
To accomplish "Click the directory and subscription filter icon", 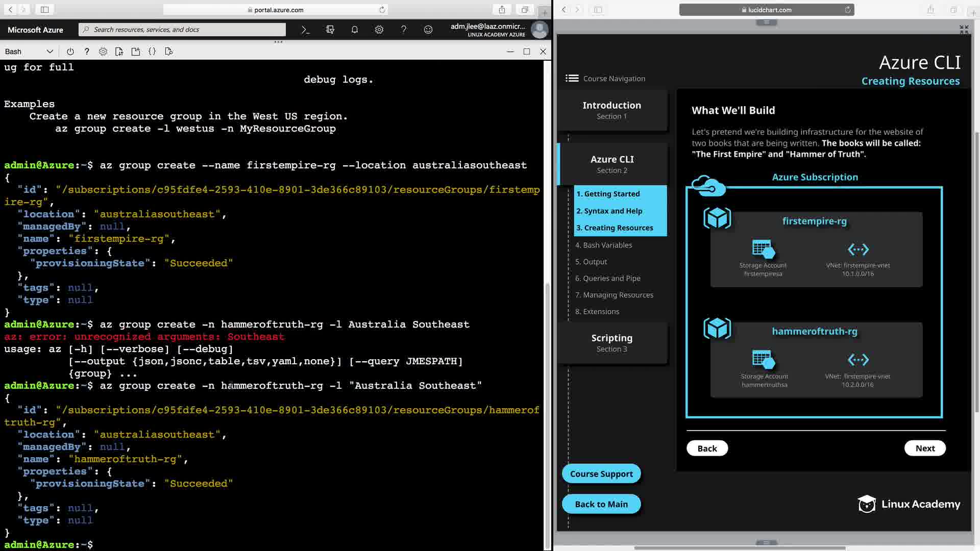I will coord(330,30).
